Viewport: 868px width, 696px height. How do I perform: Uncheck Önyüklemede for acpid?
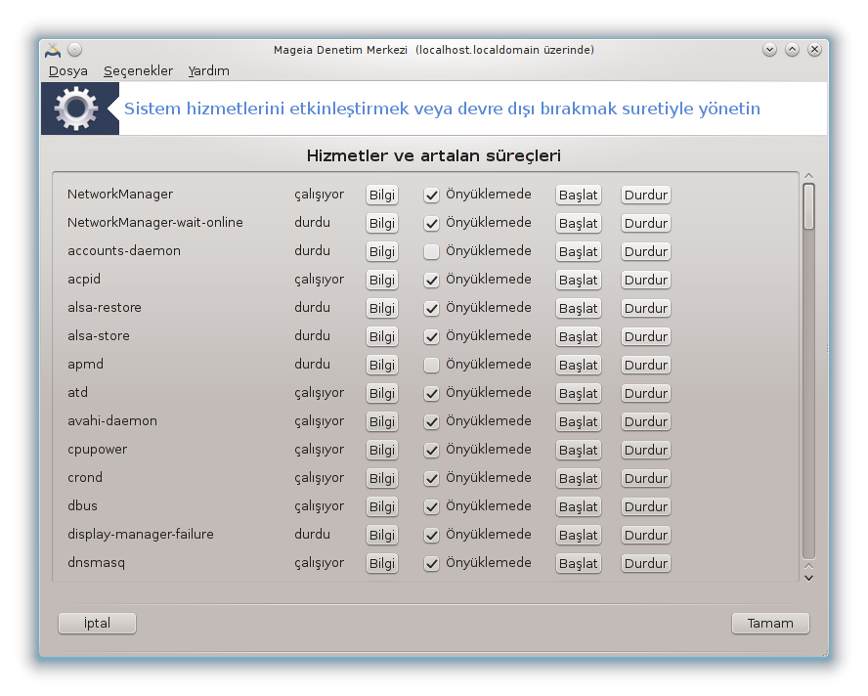431,280
